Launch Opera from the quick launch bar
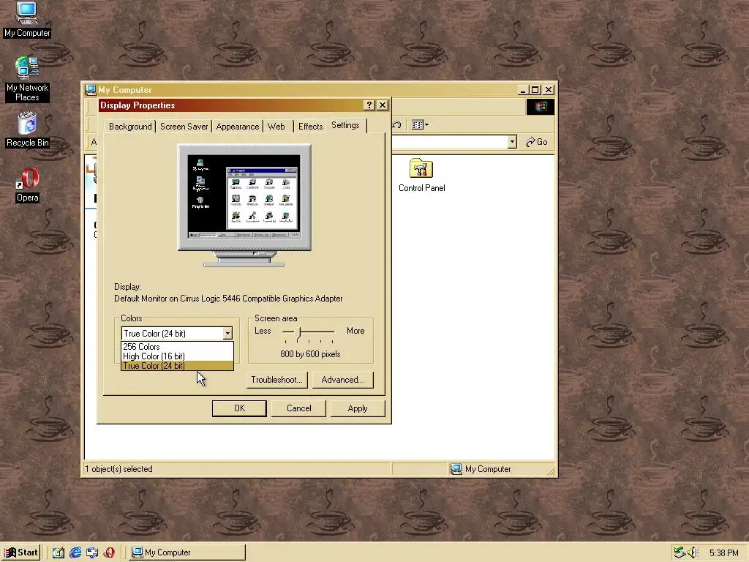 click(x=109, y=552)
